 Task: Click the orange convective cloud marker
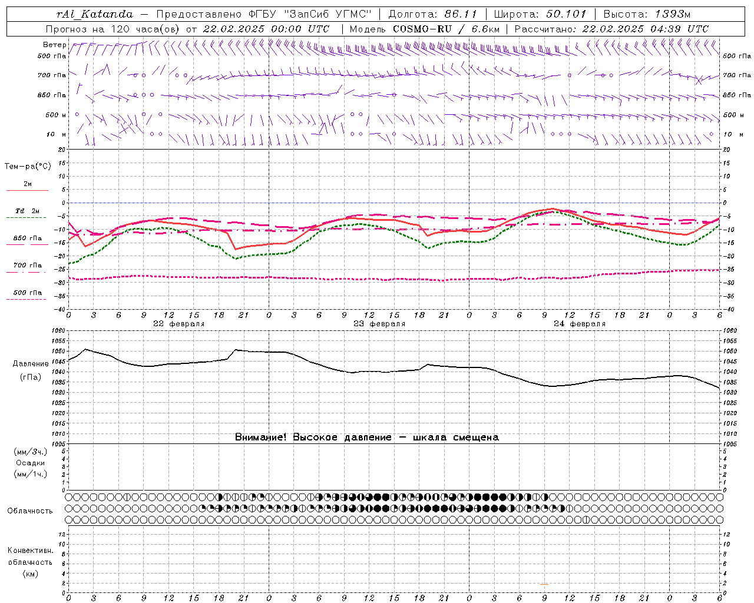coord(544,584)
